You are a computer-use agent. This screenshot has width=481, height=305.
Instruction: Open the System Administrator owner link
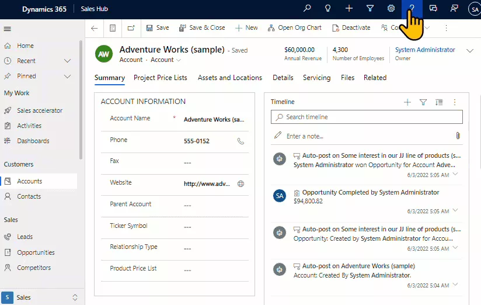425,50
